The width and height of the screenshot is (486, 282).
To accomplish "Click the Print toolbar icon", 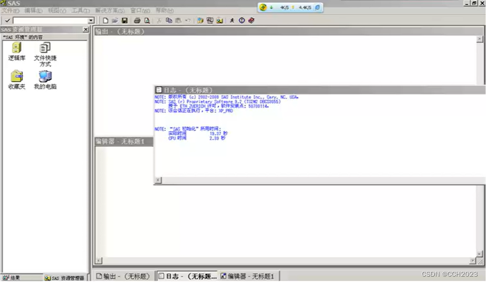I will 137,20.
